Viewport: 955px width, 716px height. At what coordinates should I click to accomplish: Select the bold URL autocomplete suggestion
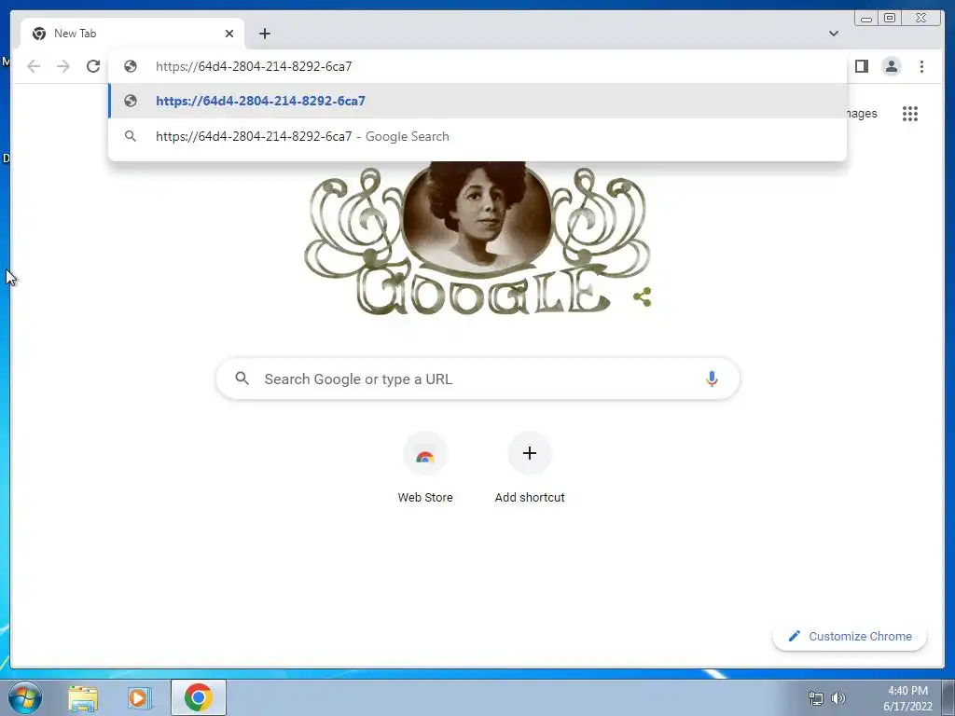click(x=477, y=101)
